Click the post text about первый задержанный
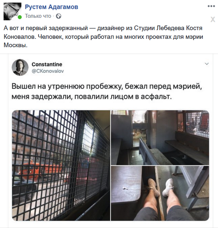This screenshot has height=228, width=218. (103, 37)
